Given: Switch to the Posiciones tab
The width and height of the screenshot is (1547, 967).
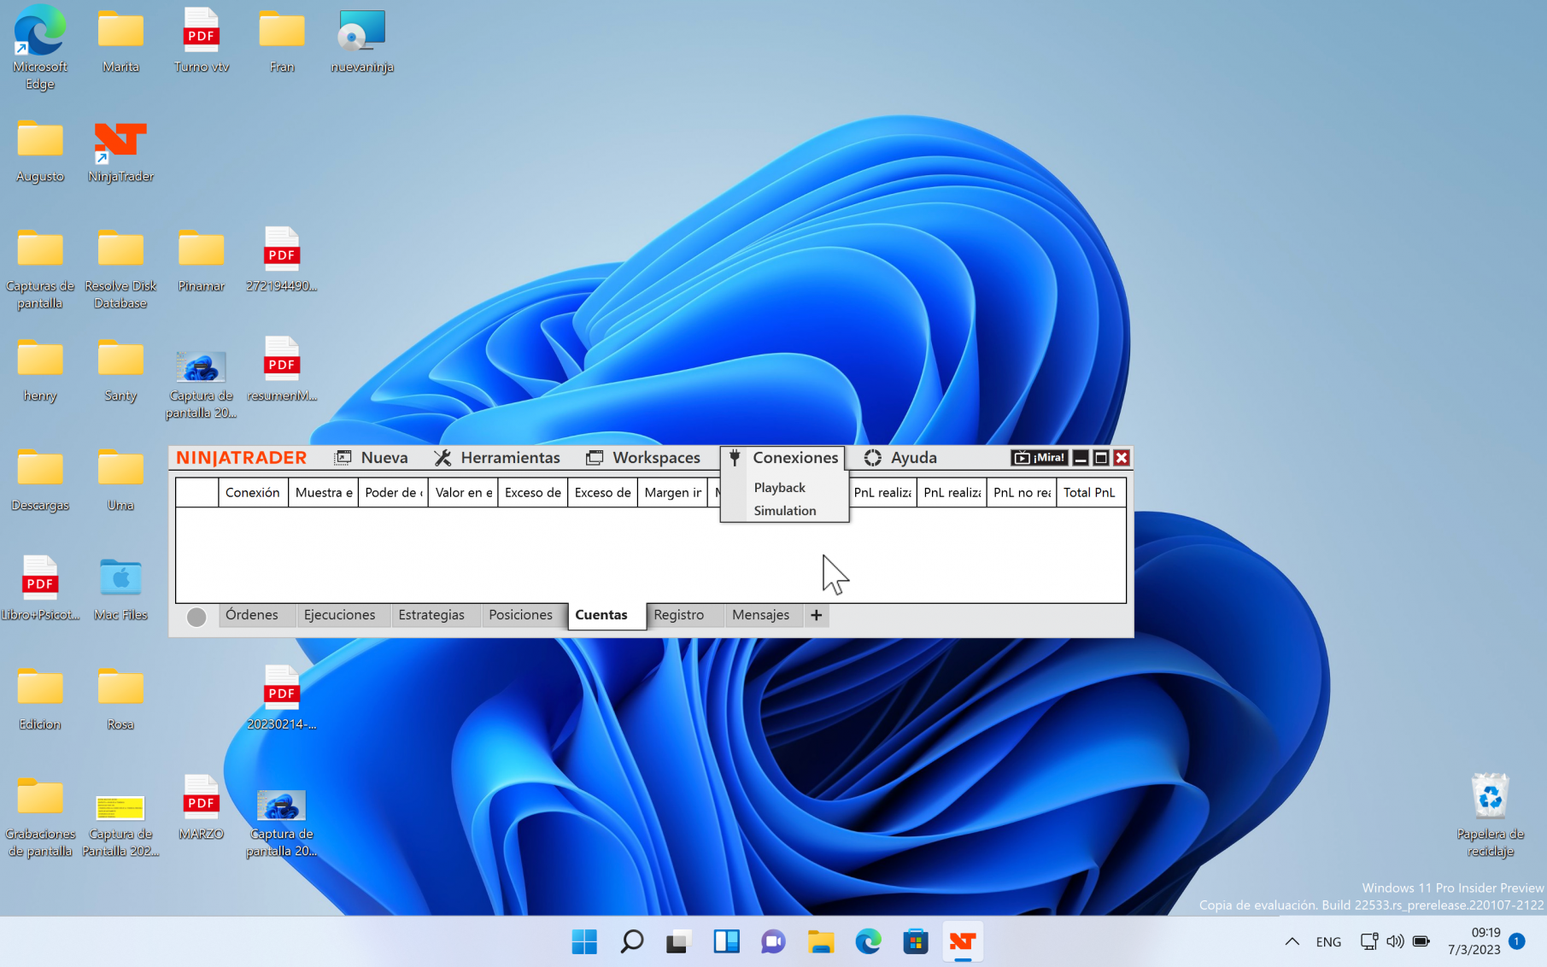Looking at the screenshot, I should [520, 615].
